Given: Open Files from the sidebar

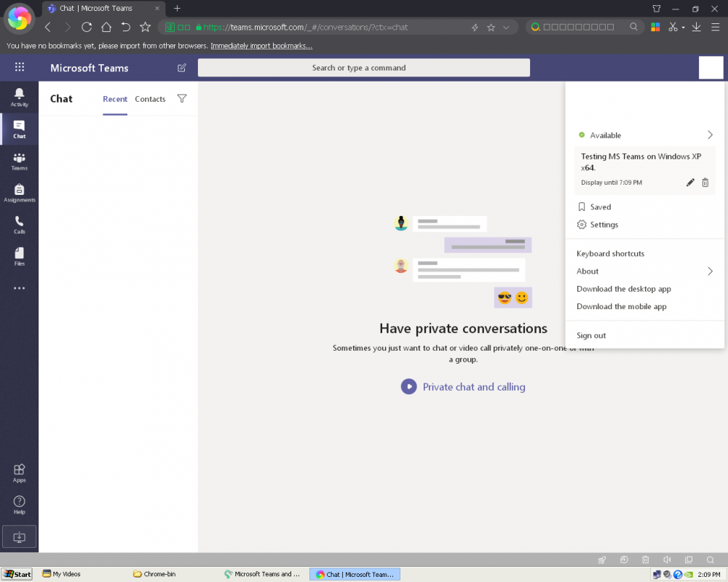Looking at the screenshot, I should click(x=19, y=256).
